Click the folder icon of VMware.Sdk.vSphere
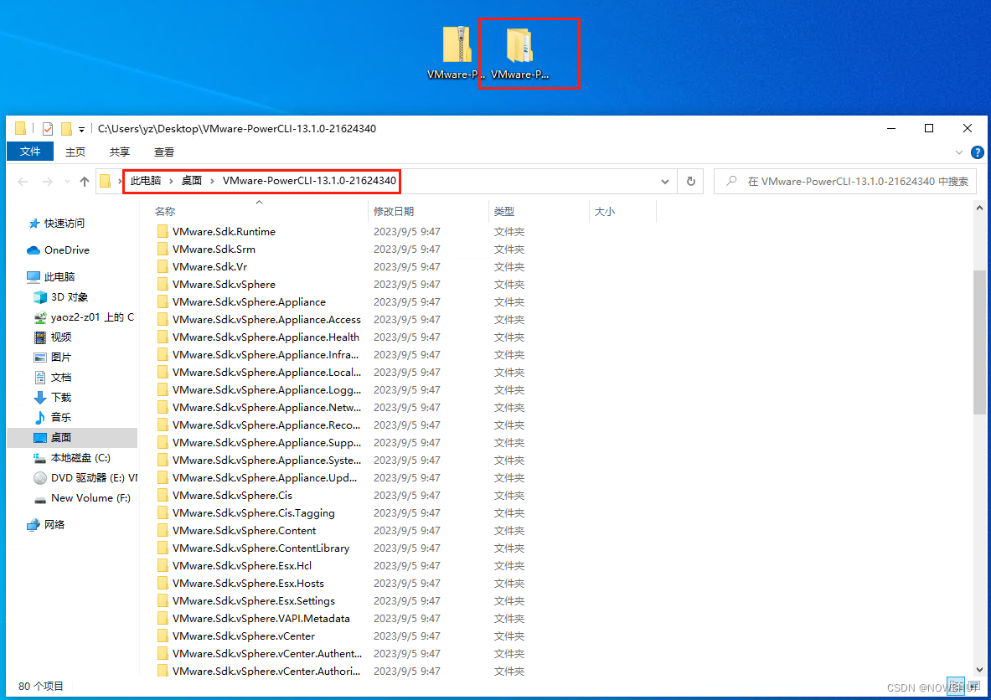The image size is (991, 700). [163, 285]
